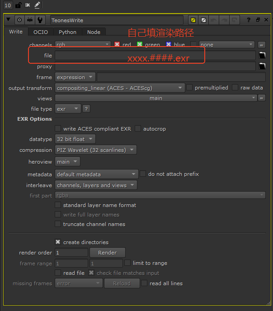This screenshot has width=273, height=311.
Task: Collapse the TeonesWrite panel with the triangle
Action: click(8, 20)
